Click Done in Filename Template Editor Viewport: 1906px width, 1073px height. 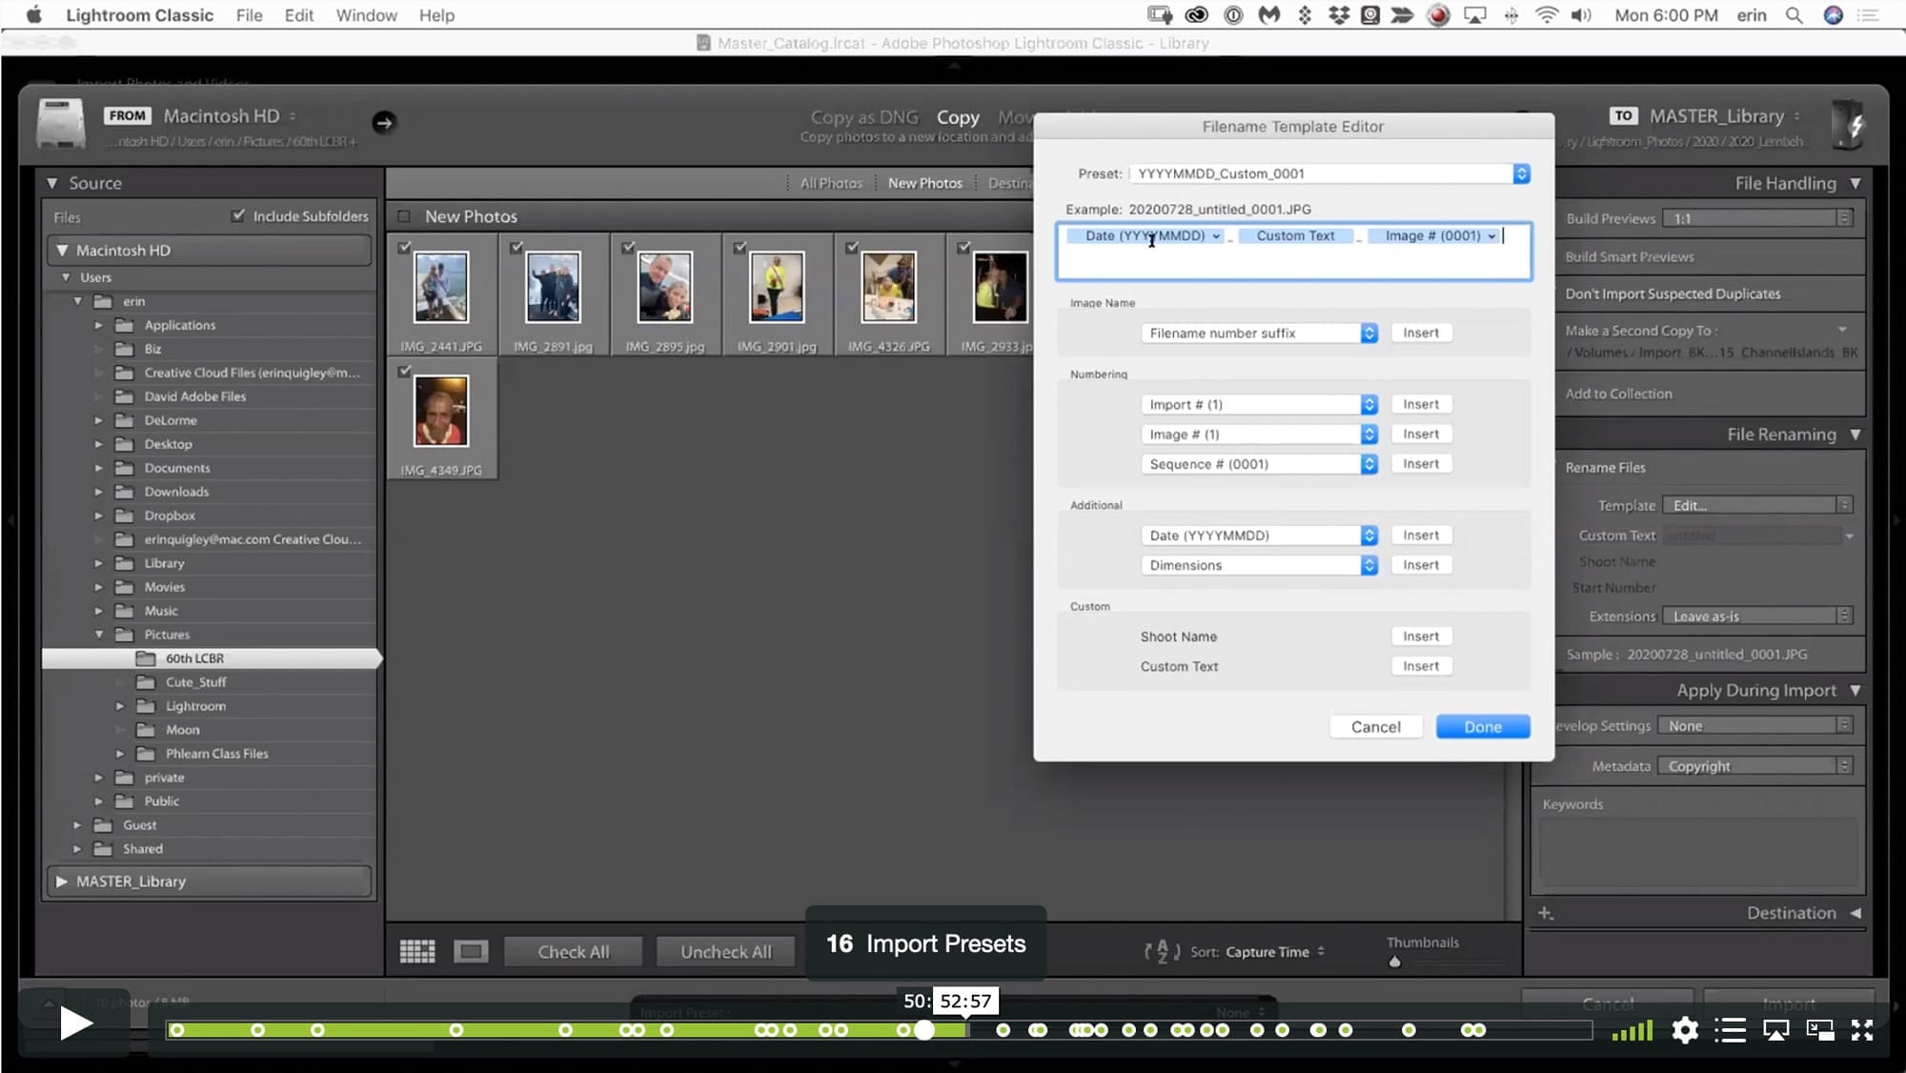pos(1483,727)
